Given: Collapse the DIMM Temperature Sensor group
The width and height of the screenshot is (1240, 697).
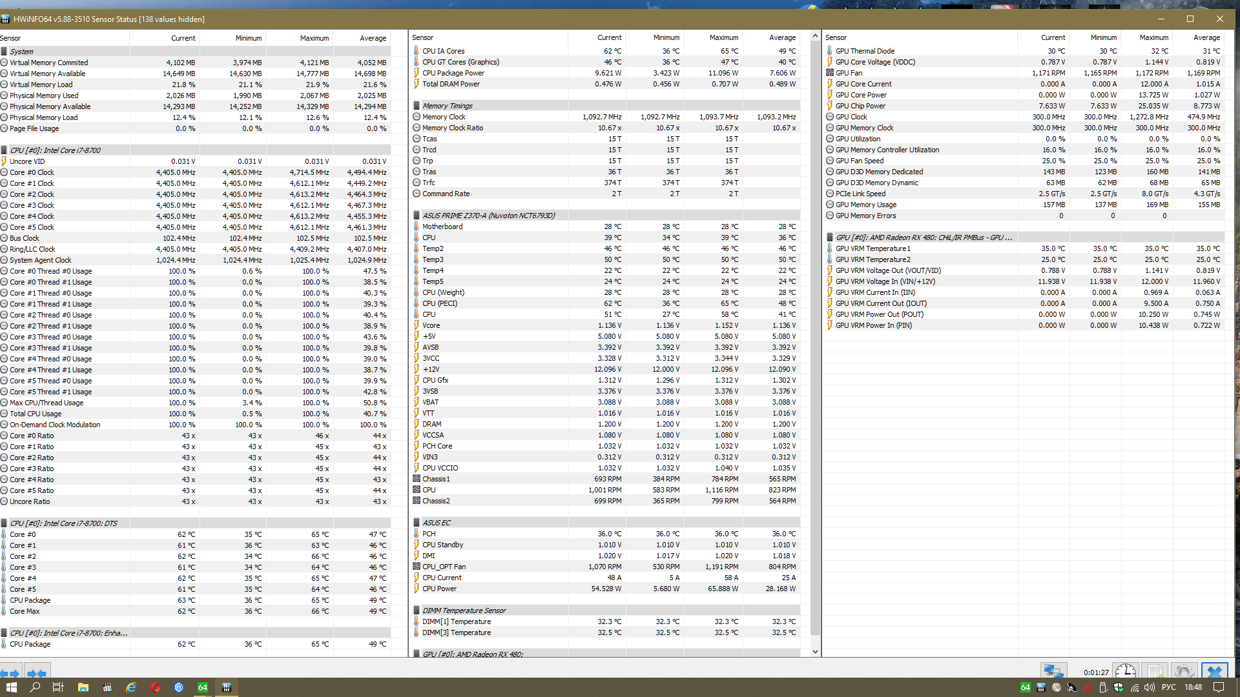Looking at the screenshot, I should point(464,611).
